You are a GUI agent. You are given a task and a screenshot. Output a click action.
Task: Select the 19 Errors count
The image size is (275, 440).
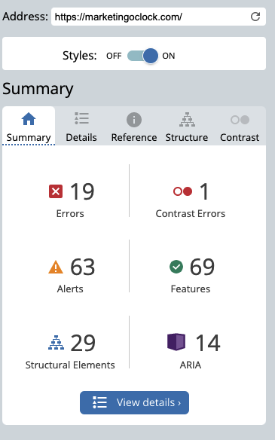click(x=82, y=191)
